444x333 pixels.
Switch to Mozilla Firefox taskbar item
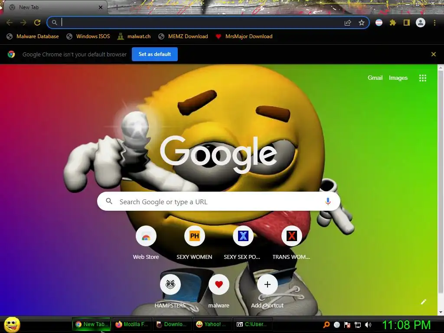coord(132,324)
